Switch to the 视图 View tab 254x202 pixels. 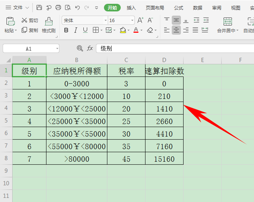tap(236, 8)
